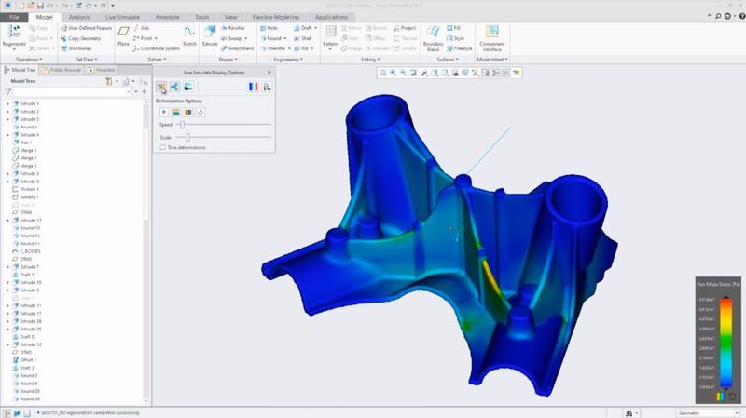Select the Shrinkwrap tool
This screenshot has height=418, width=746.
[x=76, y=48]
